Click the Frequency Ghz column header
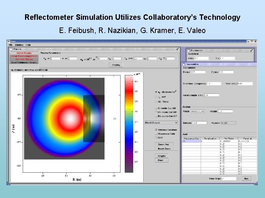The height and width of the screenshot is (198, 265). click(x=191, y=139)
